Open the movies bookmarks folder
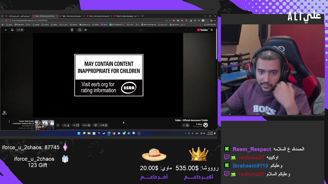Image resolution: width=328 pixels, height=184 pixels. click(x=45, y=25)
